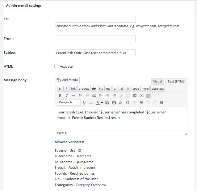The image size is (197, 191).
Task: Switch to the Text (HTML) tab
Action: click(176, 82)
